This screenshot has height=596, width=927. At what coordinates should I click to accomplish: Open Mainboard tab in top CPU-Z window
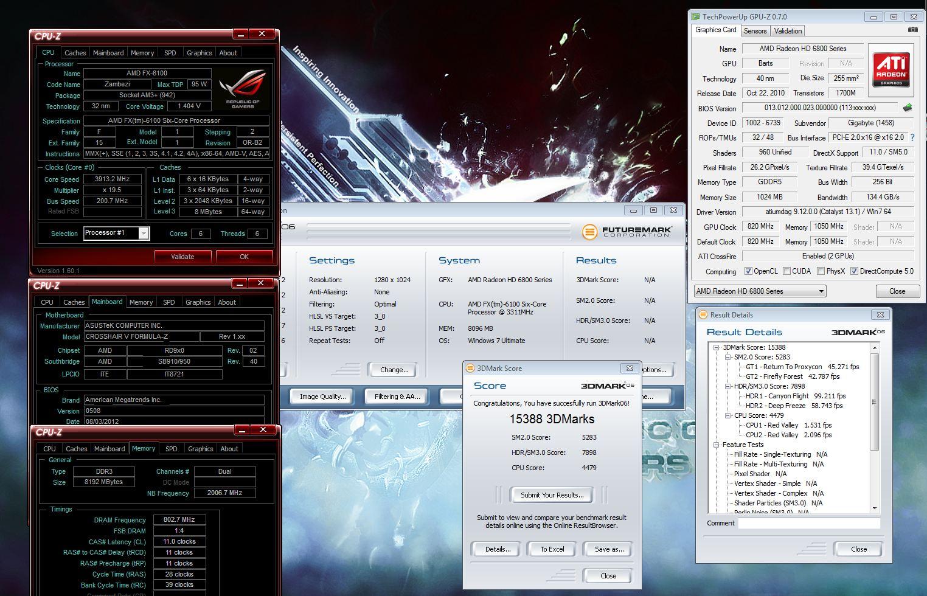click(108, 53)
